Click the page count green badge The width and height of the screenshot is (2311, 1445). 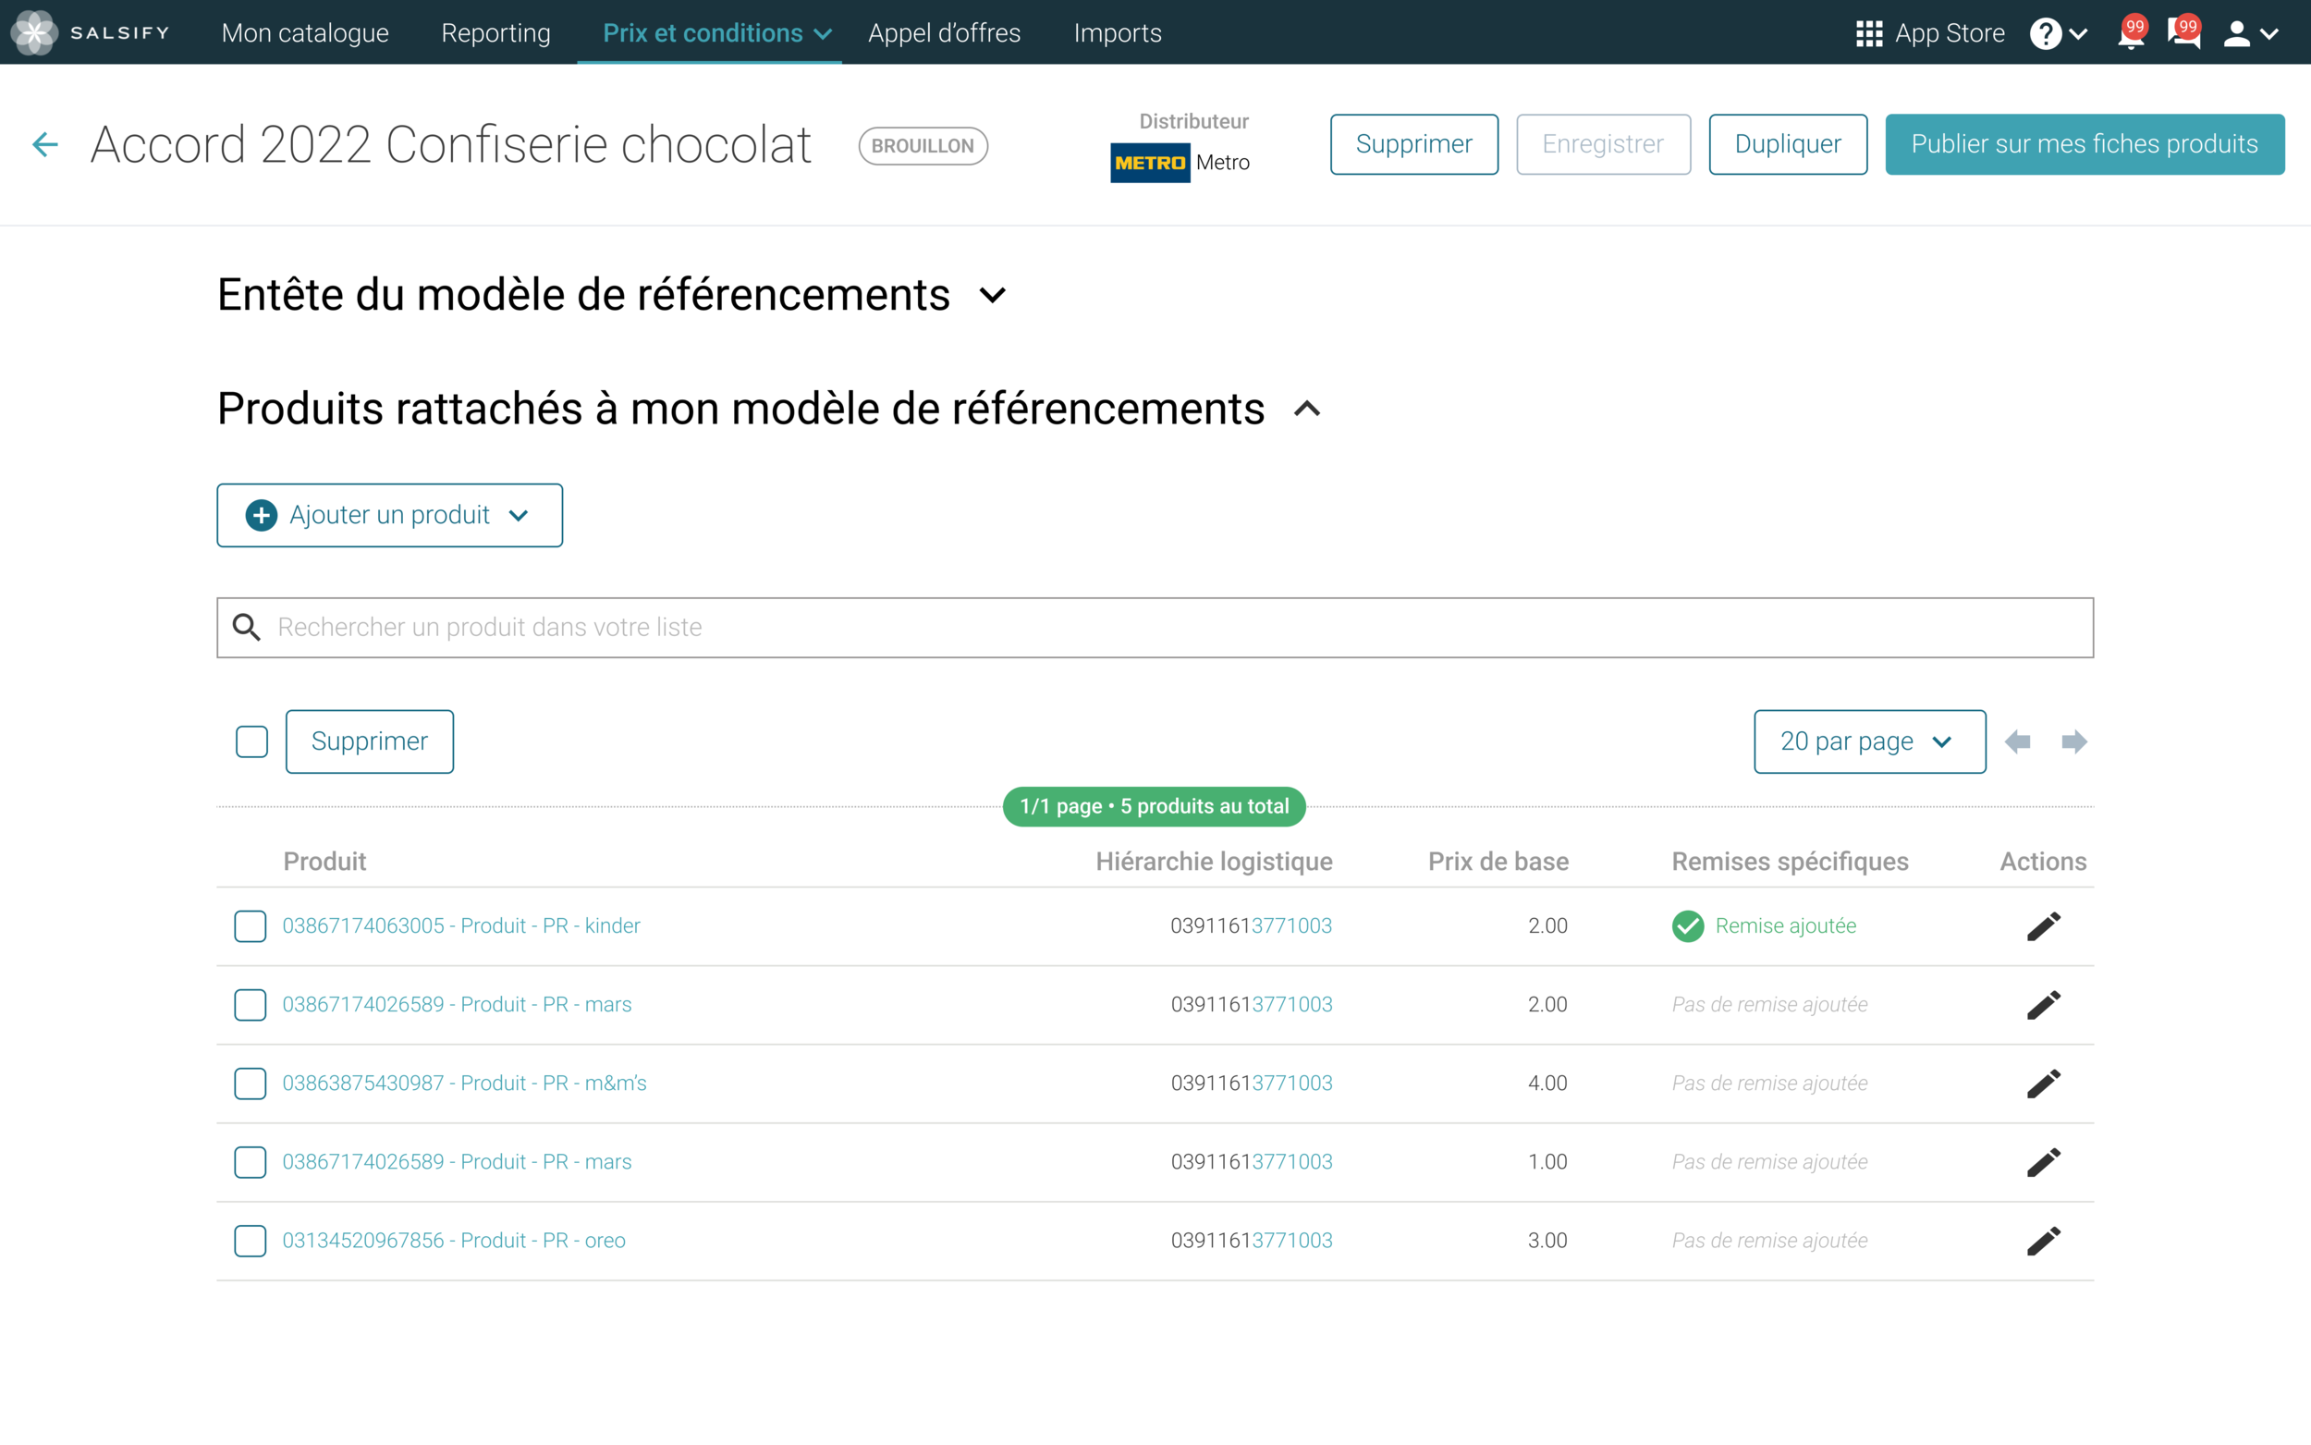[1154, 806]
